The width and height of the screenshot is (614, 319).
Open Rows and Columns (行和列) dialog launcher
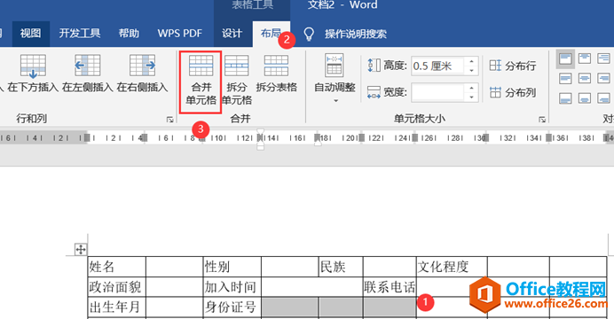pyautogui.click(x=169, y=120)
